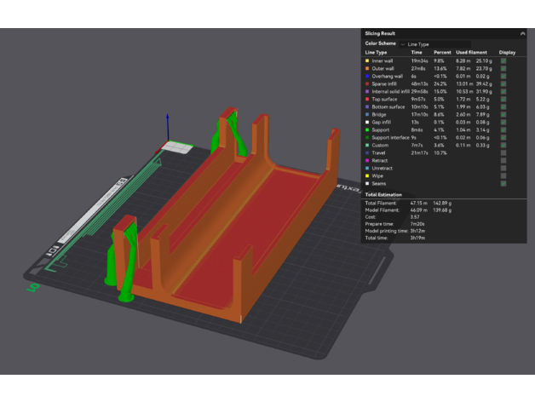Uncheck Sparse infill display checkbox
The width and height of the screenshot is (535, 402).
click(503, 84)
